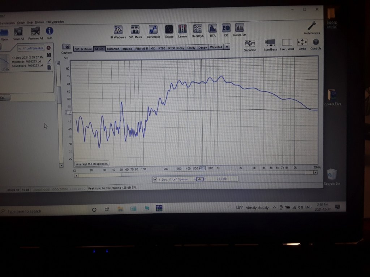Expand more graph tabs with the chevron
The height and width of the screenshot is (277, 370).
pyautogui.click(x=227, y=47)
